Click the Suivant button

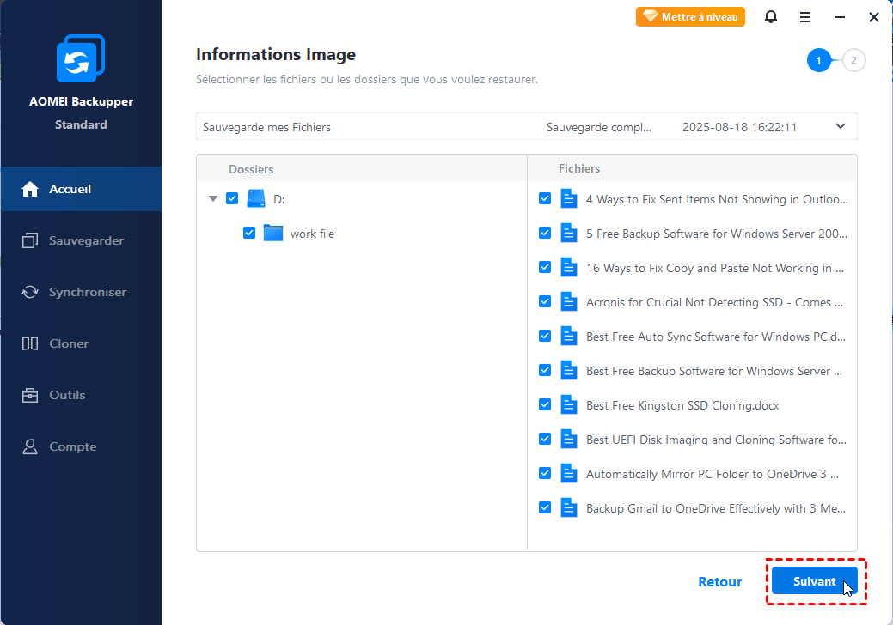click(x=814, y=581)
